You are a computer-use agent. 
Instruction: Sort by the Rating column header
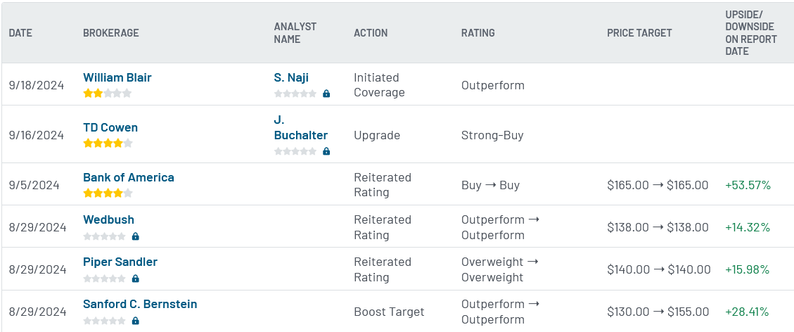478,33
